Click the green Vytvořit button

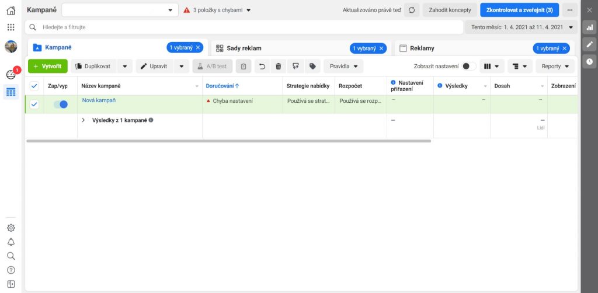[x=48, y=67]
